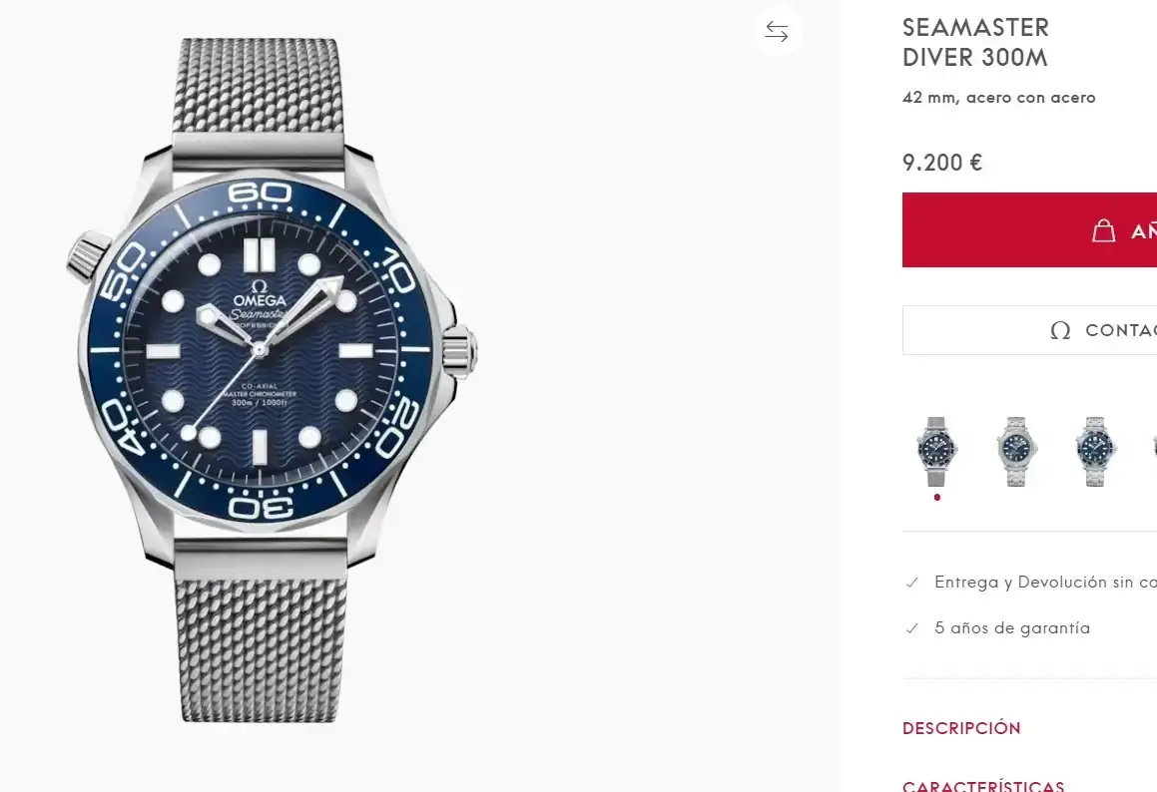Click the 9.200 € price text
The width and height of the screenshot is (1157, 792).
[942, 163]
